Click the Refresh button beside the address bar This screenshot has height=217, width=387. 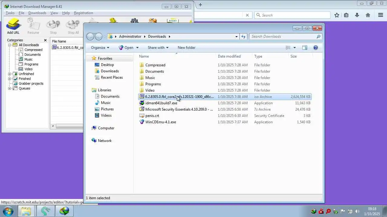point(243,36)
